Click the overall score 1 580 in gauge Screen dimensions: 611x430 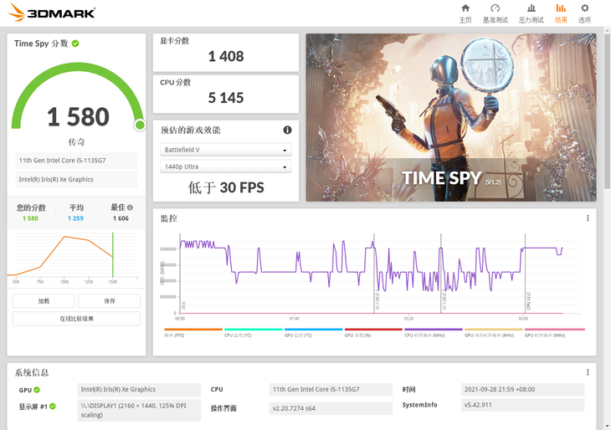click(79, 117)
